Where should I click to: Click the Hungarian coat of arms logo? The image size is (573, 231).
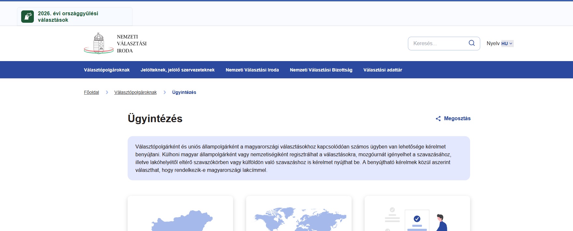click(99, 43)
